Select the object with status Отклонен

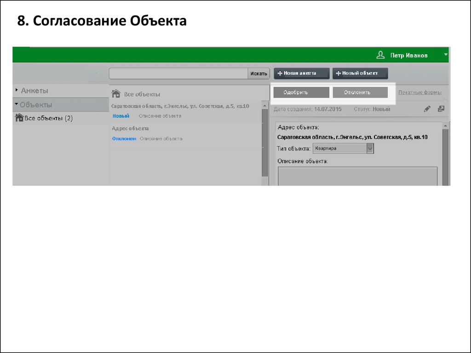tap(124, 138)
